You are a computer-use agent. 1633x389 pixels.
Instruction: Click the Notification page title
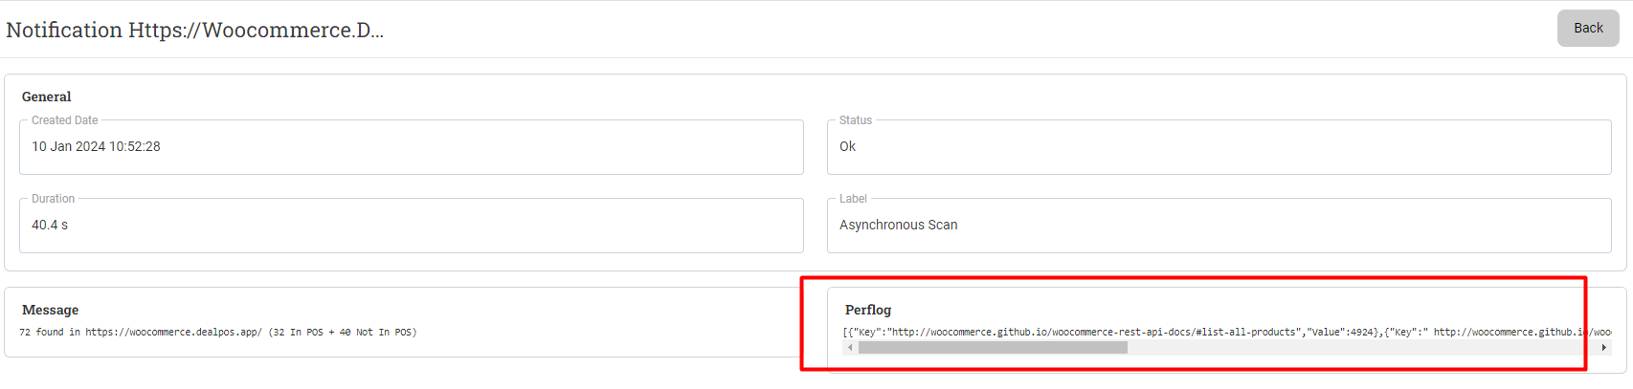tap(194, 30)
